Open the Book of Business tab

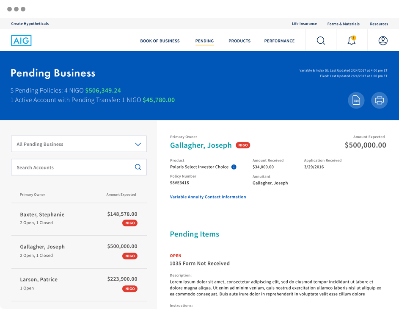point(160,41)
